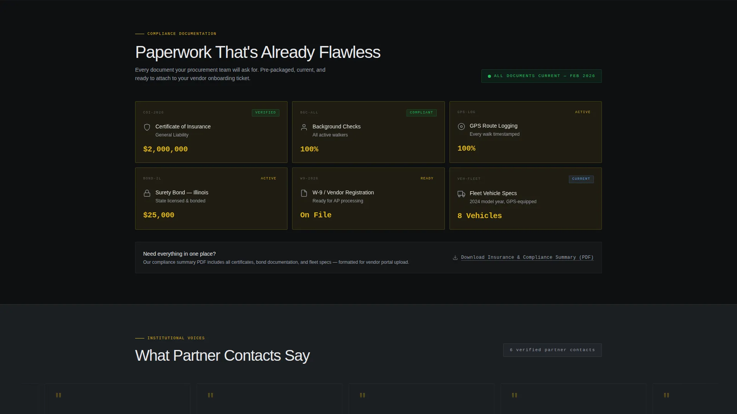Image resolution: width=737 pixels, height=414 pixels.
Task: Select the $25,000 surety bond amount
Action: tap(159, 215)
